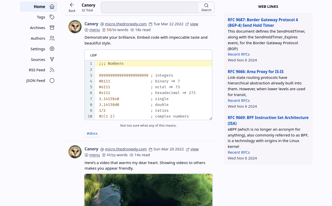332x206 pixels.
Task: Open view link for Mar 22 post
Action: [x=194, y=24]
